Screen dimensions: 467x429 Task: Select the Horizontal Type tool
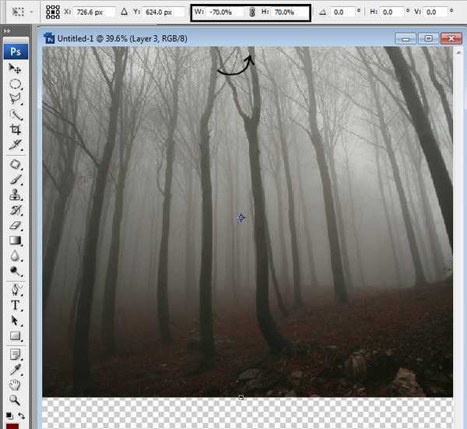(15, 305)
